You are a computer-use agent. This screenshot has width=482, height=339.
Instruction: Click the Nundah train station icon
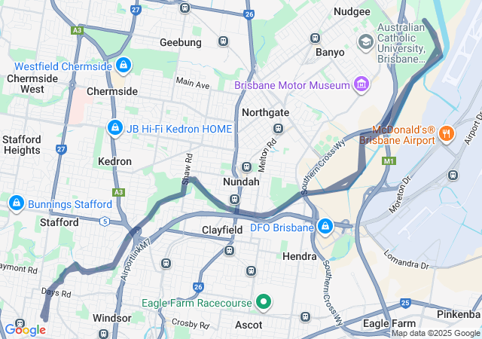(246, 167)
